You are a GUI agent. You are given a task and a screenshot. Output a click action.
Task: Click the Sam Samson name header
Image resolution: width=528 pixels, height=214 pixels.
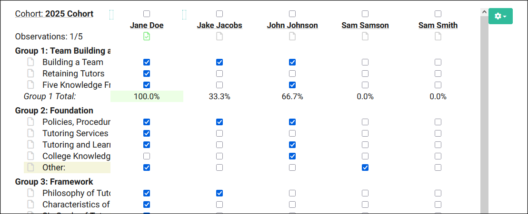coord(365,26)
